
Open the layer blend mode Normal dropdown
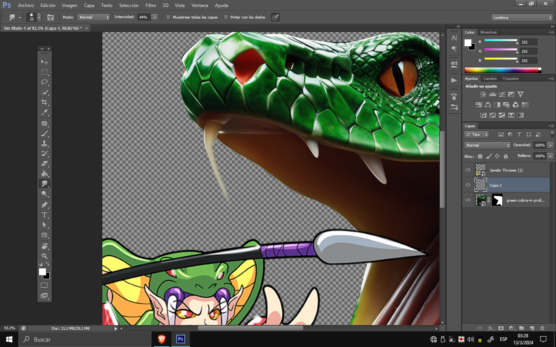point(487,145)
